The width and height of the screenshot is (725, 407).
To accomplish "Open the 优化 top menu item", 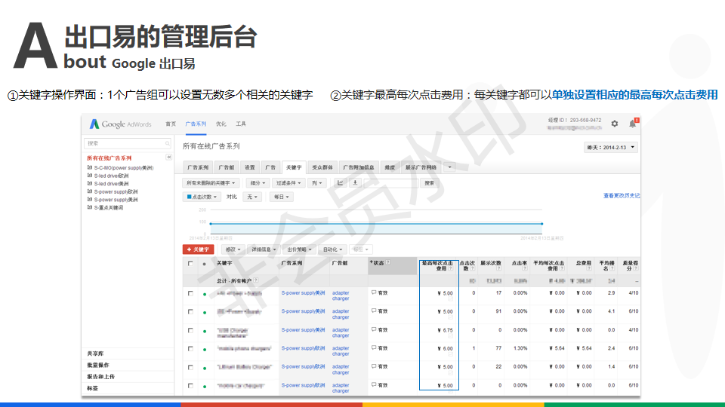I will click(221, 124).
